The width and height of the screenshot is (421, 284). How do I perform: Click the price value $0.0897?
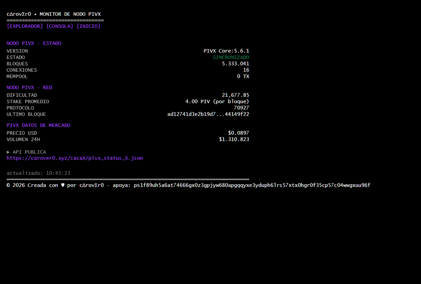pyautogui.click(x=239, y=133)
